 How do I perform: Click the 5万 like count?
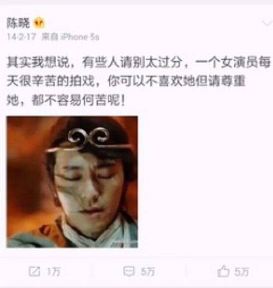pyautogui.click(x=242, y=272)
